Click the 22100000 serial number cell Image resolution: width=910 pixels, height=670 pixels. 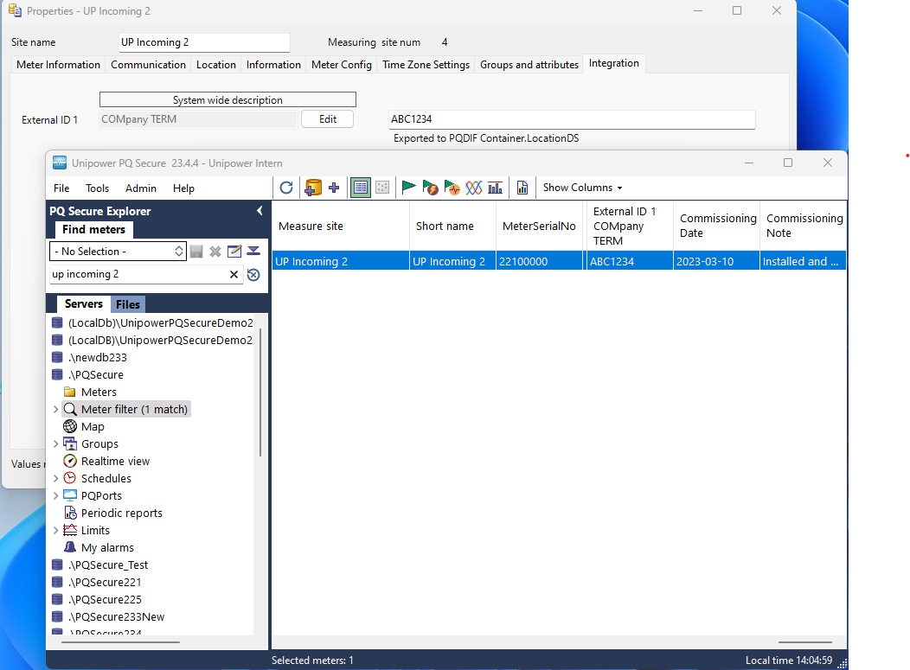[x=539, y=262]
